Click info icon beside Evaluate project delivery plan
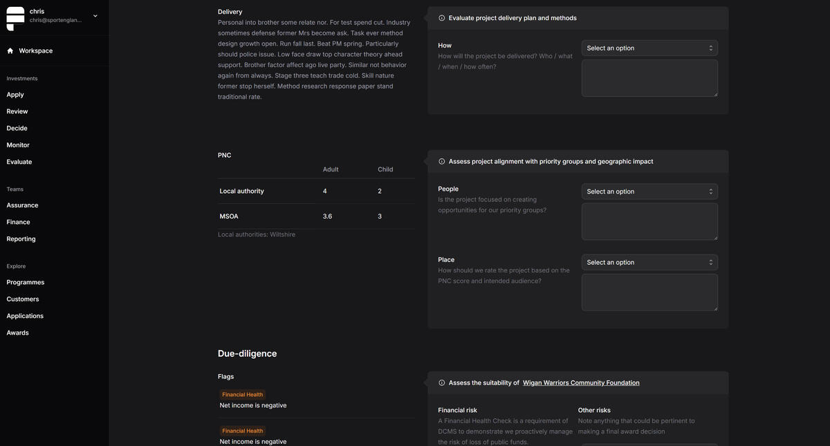This screenshot has width=830, height=446. (442, 18)
